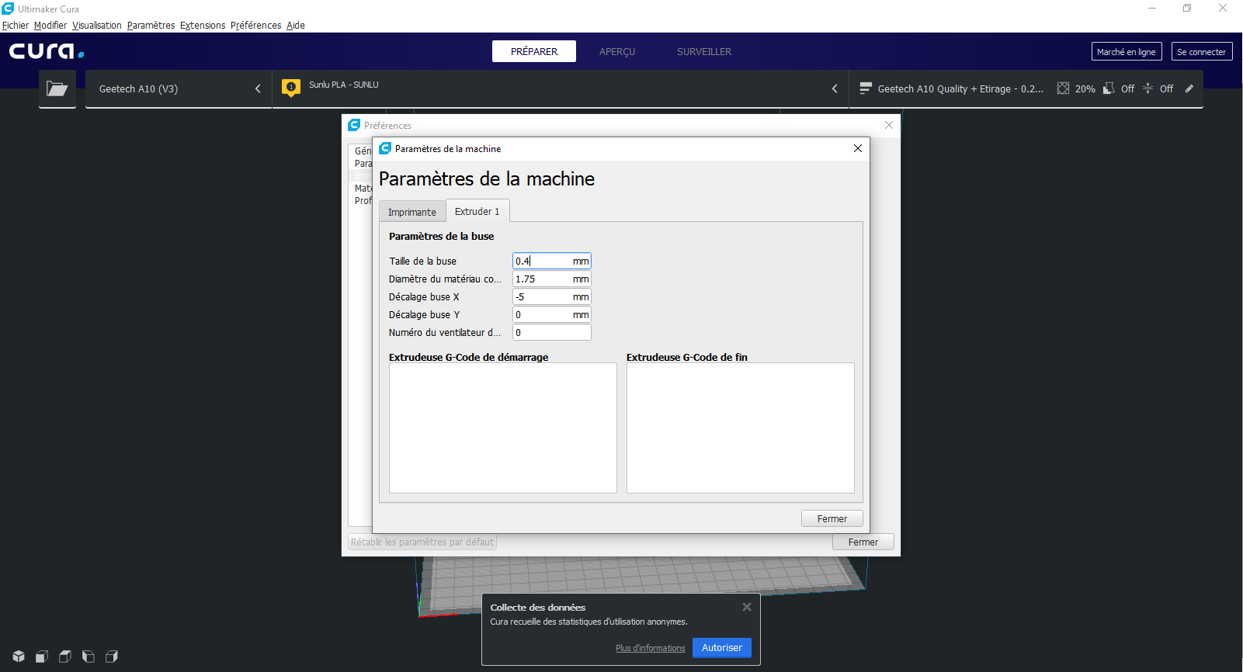Screen dimensions: 1243x672
Task: Switch to 3D view cube icon
Action: click(x=19, y=656)
